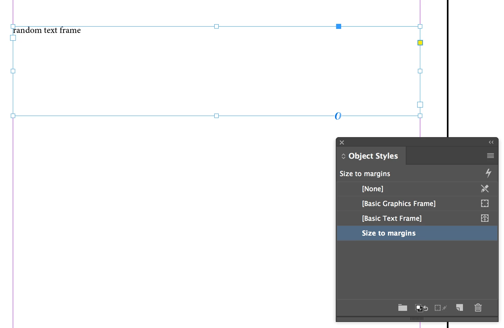Screen dimensions: 504x328
Task: Click the right-middle handle of the frame
Action: point(420,71)
